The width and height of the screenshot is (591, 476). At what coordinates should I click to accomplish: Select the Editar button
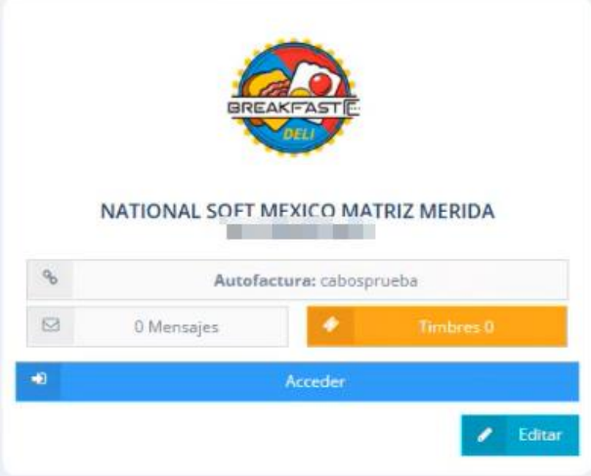[520, 435]
